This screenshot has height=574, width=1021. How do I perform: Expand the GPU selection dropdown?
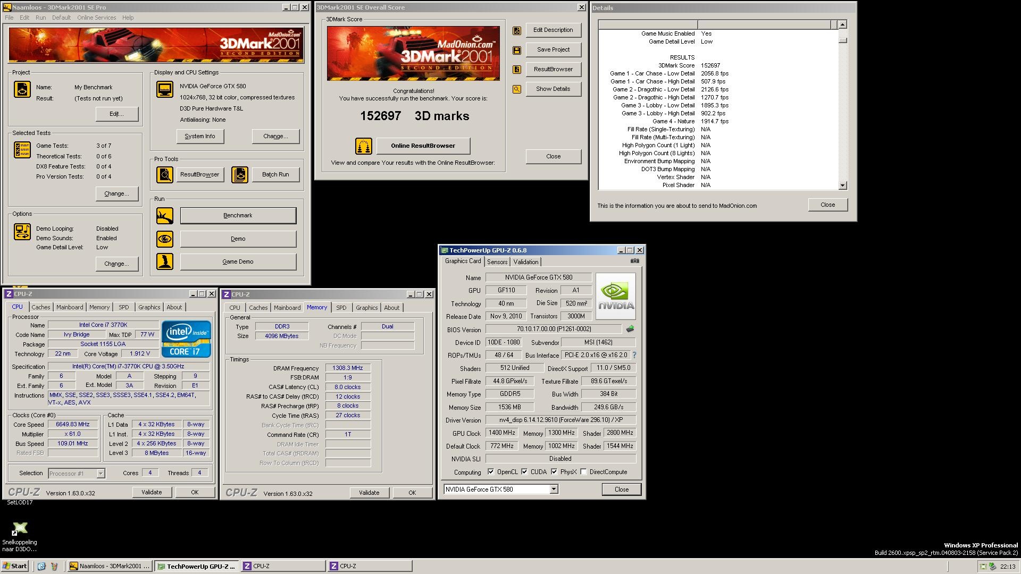554,489
